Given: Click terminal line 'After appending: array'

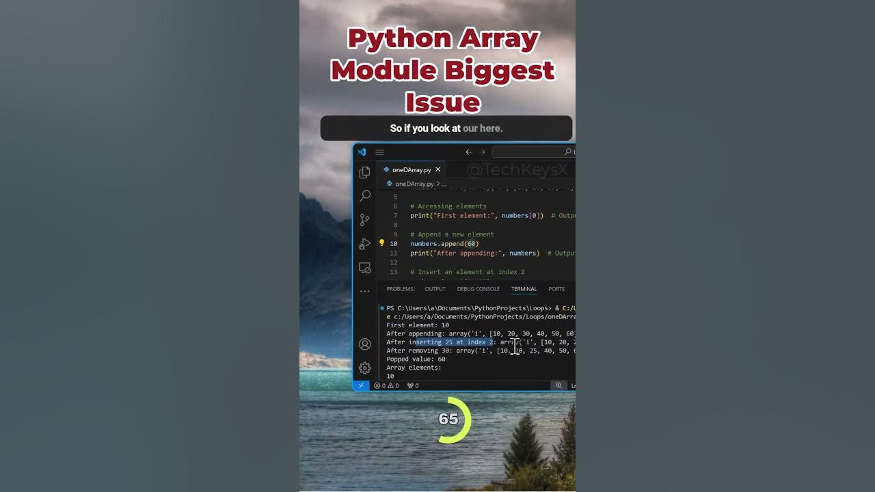Looking at the screenshot, I should click(481, 333).
